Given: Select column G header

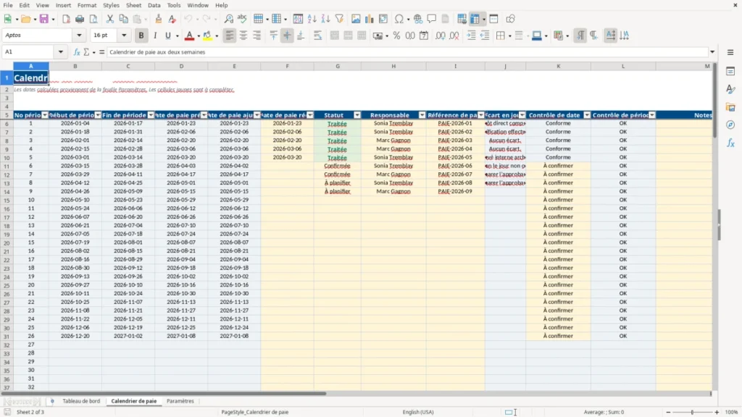Looking at the screenshot, I should [338, 66].
